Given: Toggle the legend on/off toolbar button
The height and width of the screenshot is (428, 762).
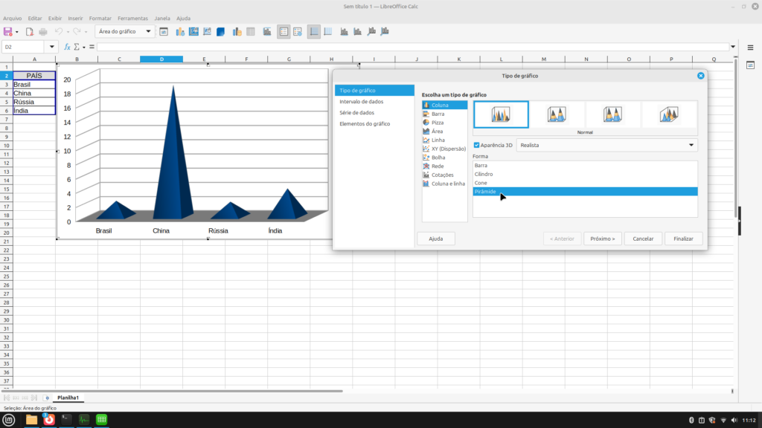Looking at the screenshot, I should click(284, 32).
